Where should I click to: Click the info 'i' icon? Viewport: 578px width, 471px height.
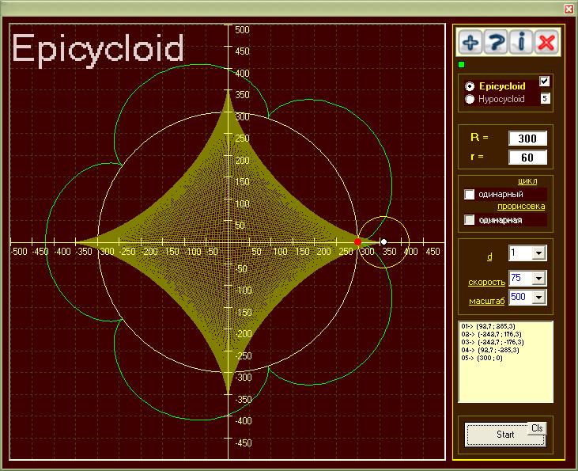coord(521,43)
